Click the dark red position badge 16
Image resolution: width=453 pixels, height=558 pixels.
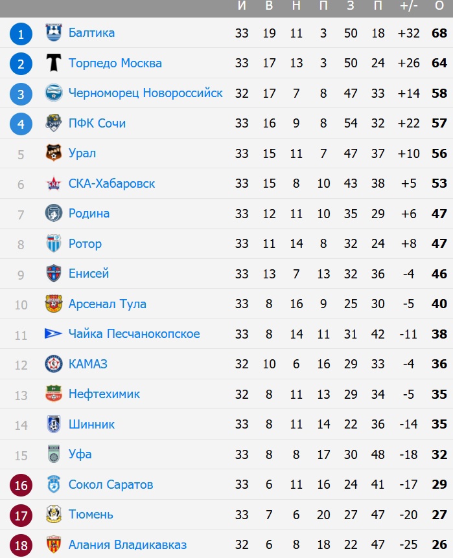tap(21, 485)
